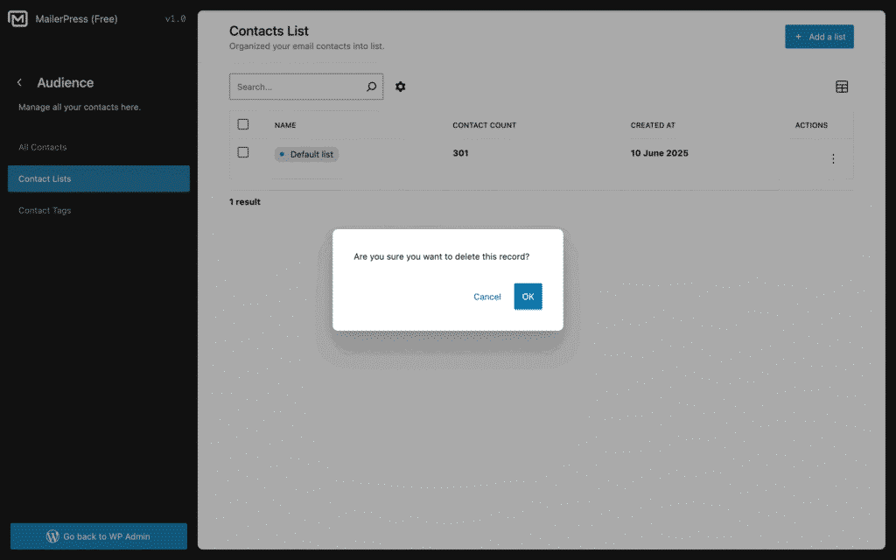Click the table view icon on the right
Screen dimensions: 896x560
(x=842, y=87)
